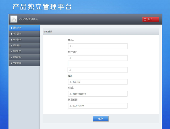Viewport: 170px width, 129px height.
Task: Click the chevron arrow beside 版本列表
Action: click(12, 40)
